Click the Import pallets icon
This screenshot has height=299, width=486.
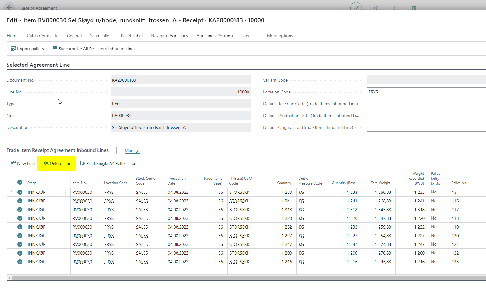(x=13, y=48)
